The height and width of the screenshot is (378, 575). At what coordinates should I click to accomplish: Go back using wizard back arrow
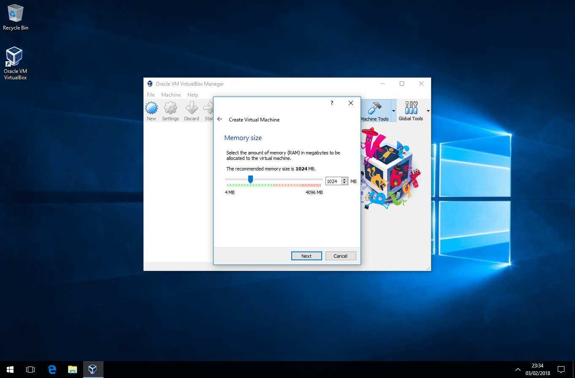point(220,119)
